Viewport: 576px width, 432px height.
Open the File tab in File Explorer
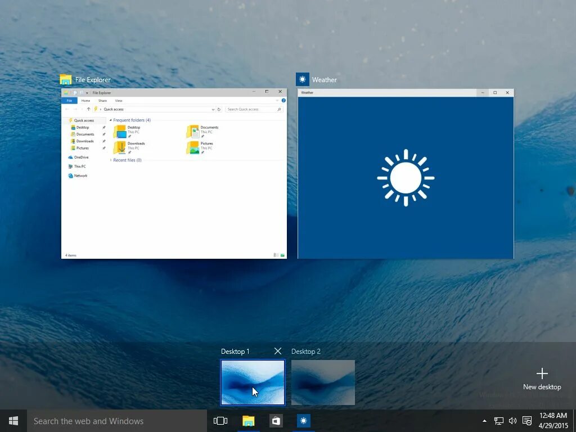click(x=69, y=101)
